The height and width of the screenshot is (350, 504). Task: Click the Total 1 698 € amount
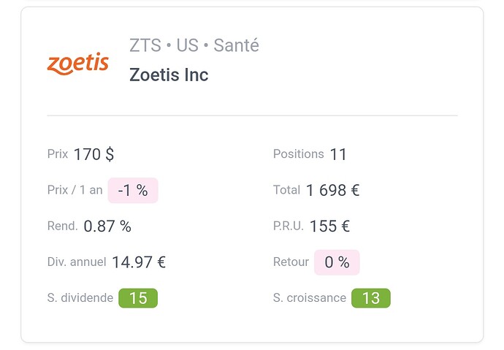pyautogui.click(x=332, y=190)
